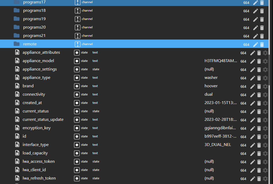This screenshot has height=184, width=273.
Task: Expand the programs20 folder
Action: [16, 27]
